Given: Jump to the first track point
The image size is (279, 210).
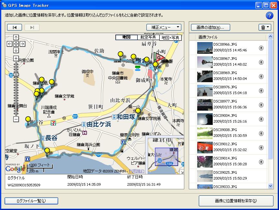Looking at the screenshot, I should click(15, 28).
